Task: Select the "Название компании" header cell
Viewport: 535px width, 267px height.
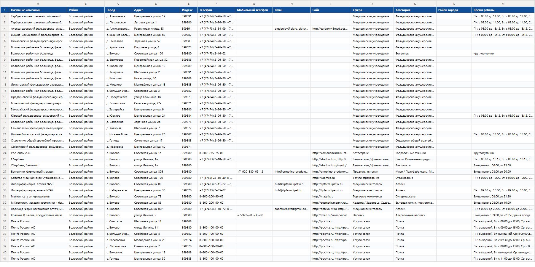Action: [x=38, y=10]
